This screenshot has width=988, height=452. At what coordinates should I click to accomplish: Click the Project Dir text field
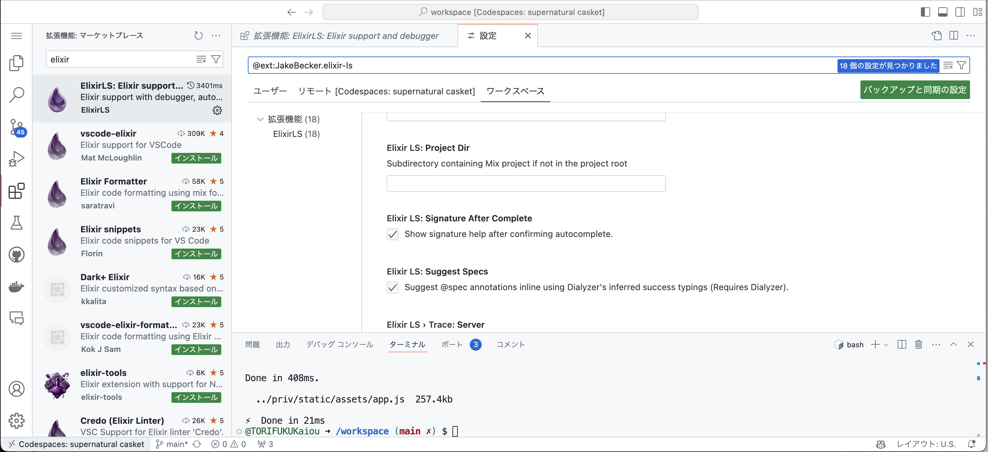526,183
